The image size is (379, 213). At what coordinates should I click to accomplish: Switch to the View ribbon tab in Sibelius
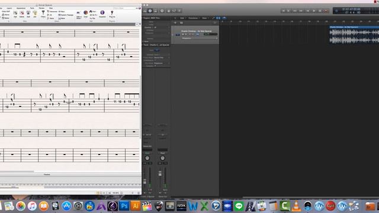[51, 8]
